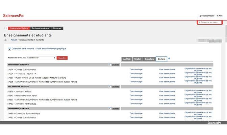The width and height of the screenshot is (227, 135).
Task: Click Séances icon for 1er semestre 2014/2015
Action: pos(110,109)
